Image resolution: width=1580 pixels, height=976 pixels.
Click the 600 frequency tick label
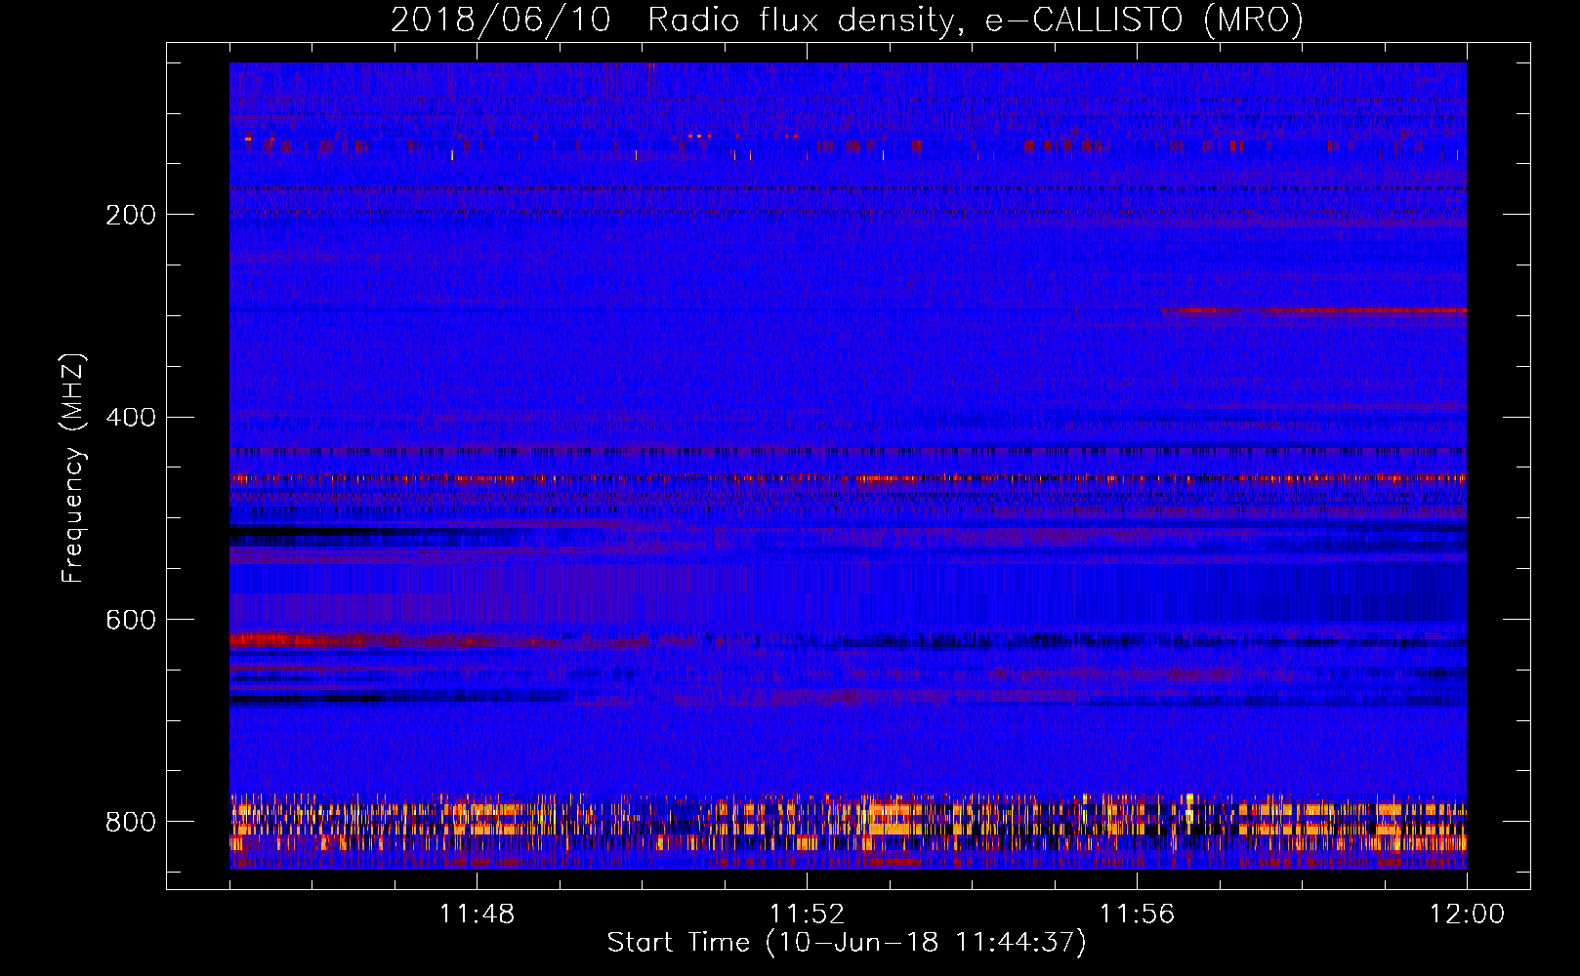pyautogui.click(x=131, y=621)
